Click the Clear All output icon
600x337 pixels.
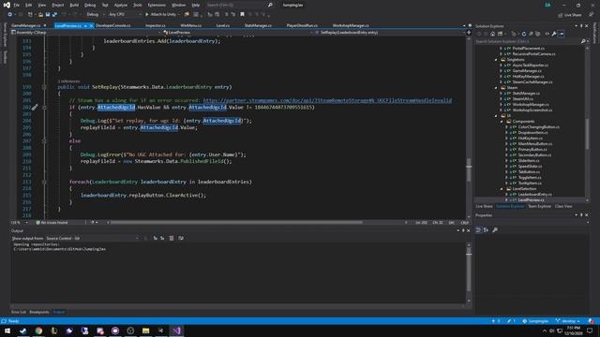tap(172, 238)
